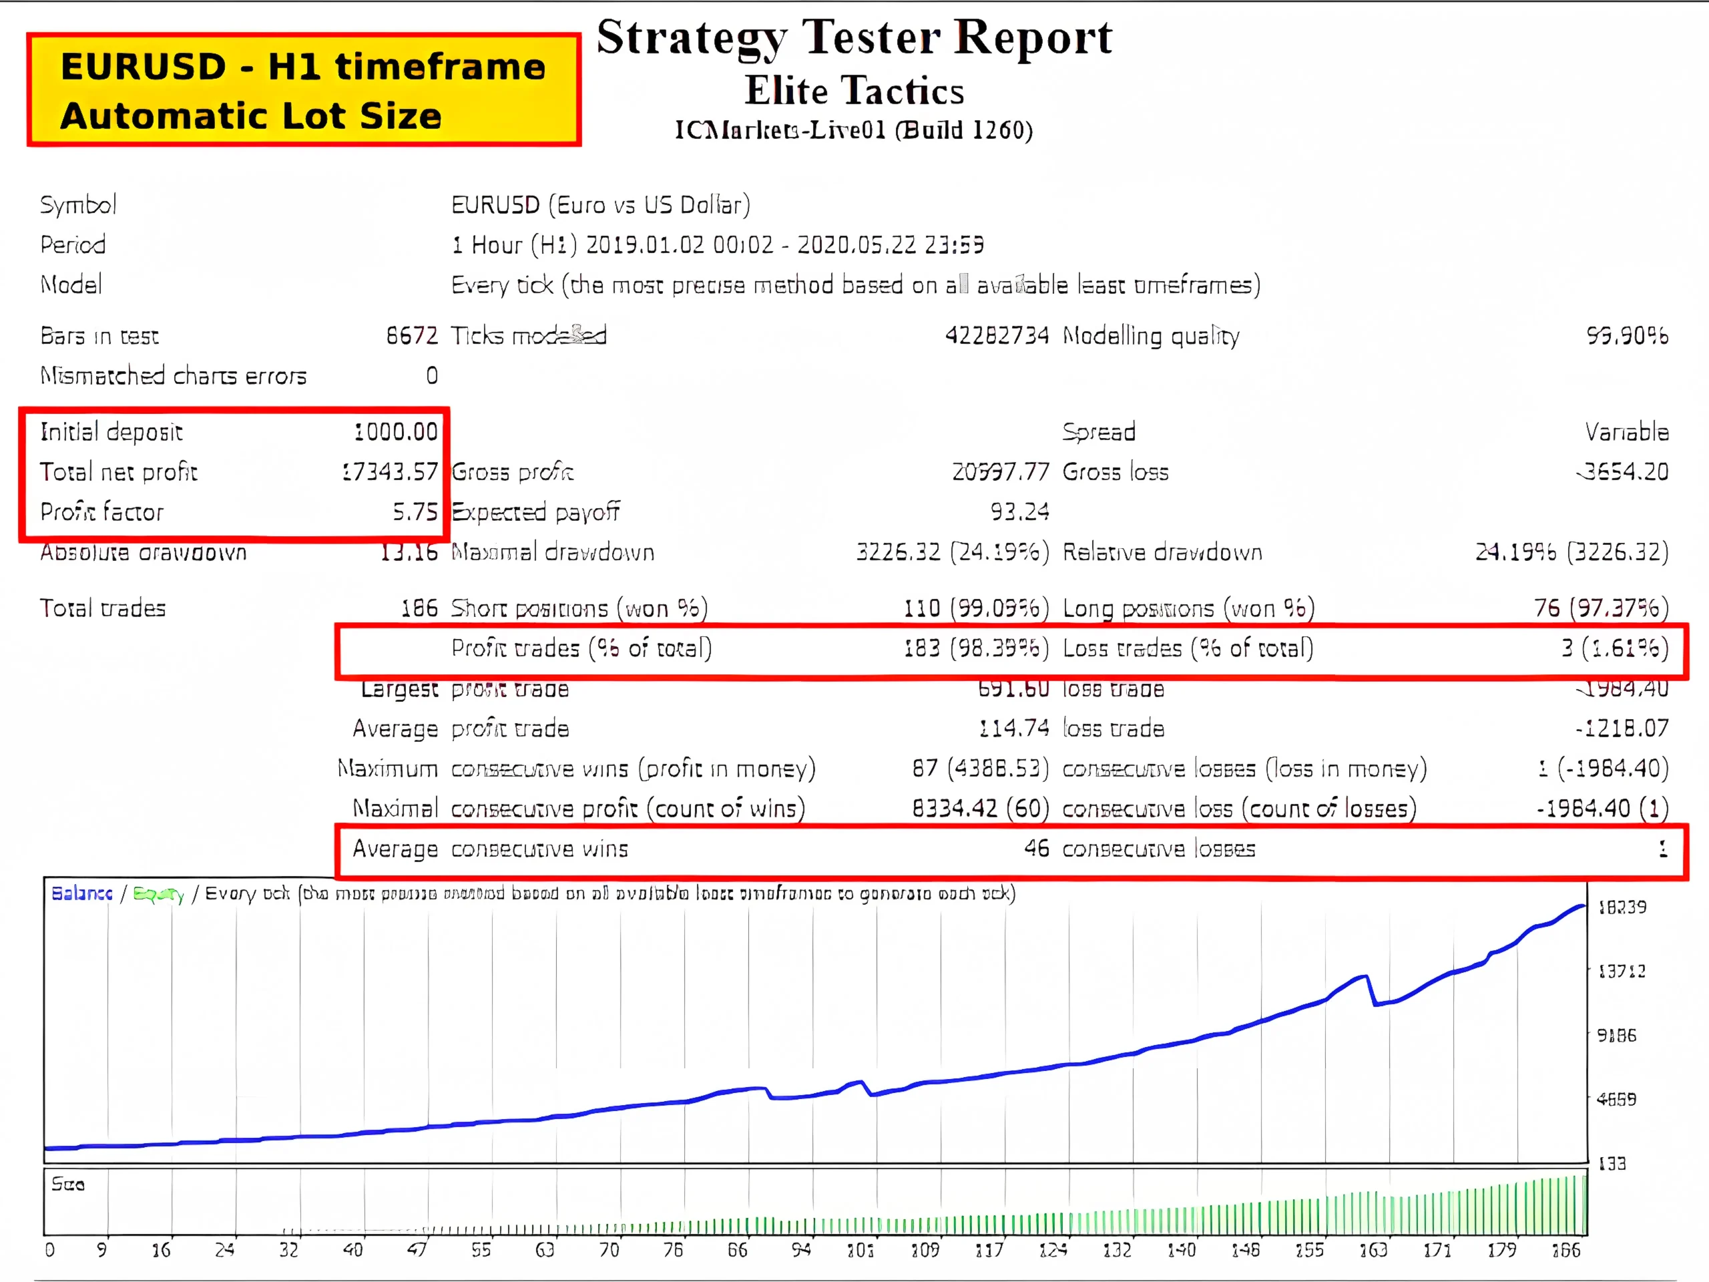Screen dimensions: 1709x1282
Task: Click the Initial deposit value 1000.00
Action: point(396,431)
